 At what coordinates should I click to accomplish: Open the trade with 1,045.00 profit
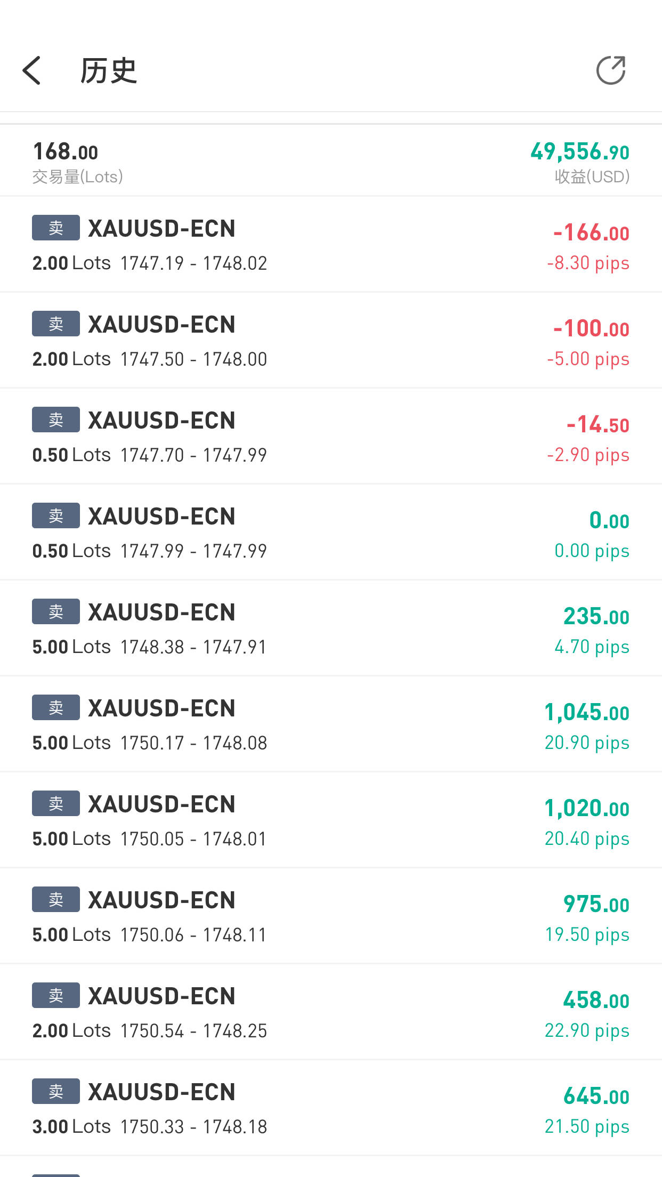(330, 724)
